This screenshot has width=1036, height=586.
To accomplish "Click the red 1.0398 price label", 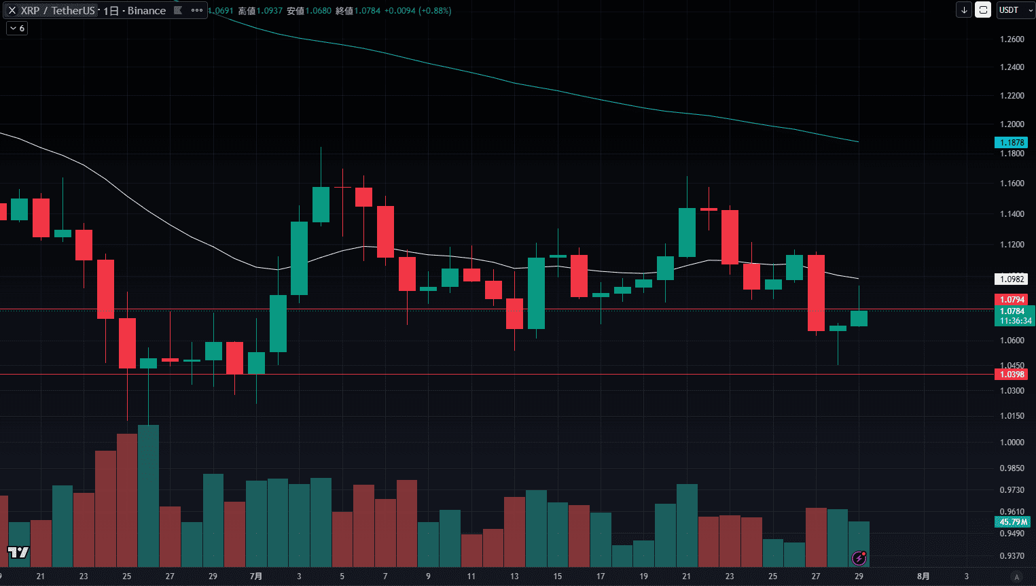I will (1012, 375).
